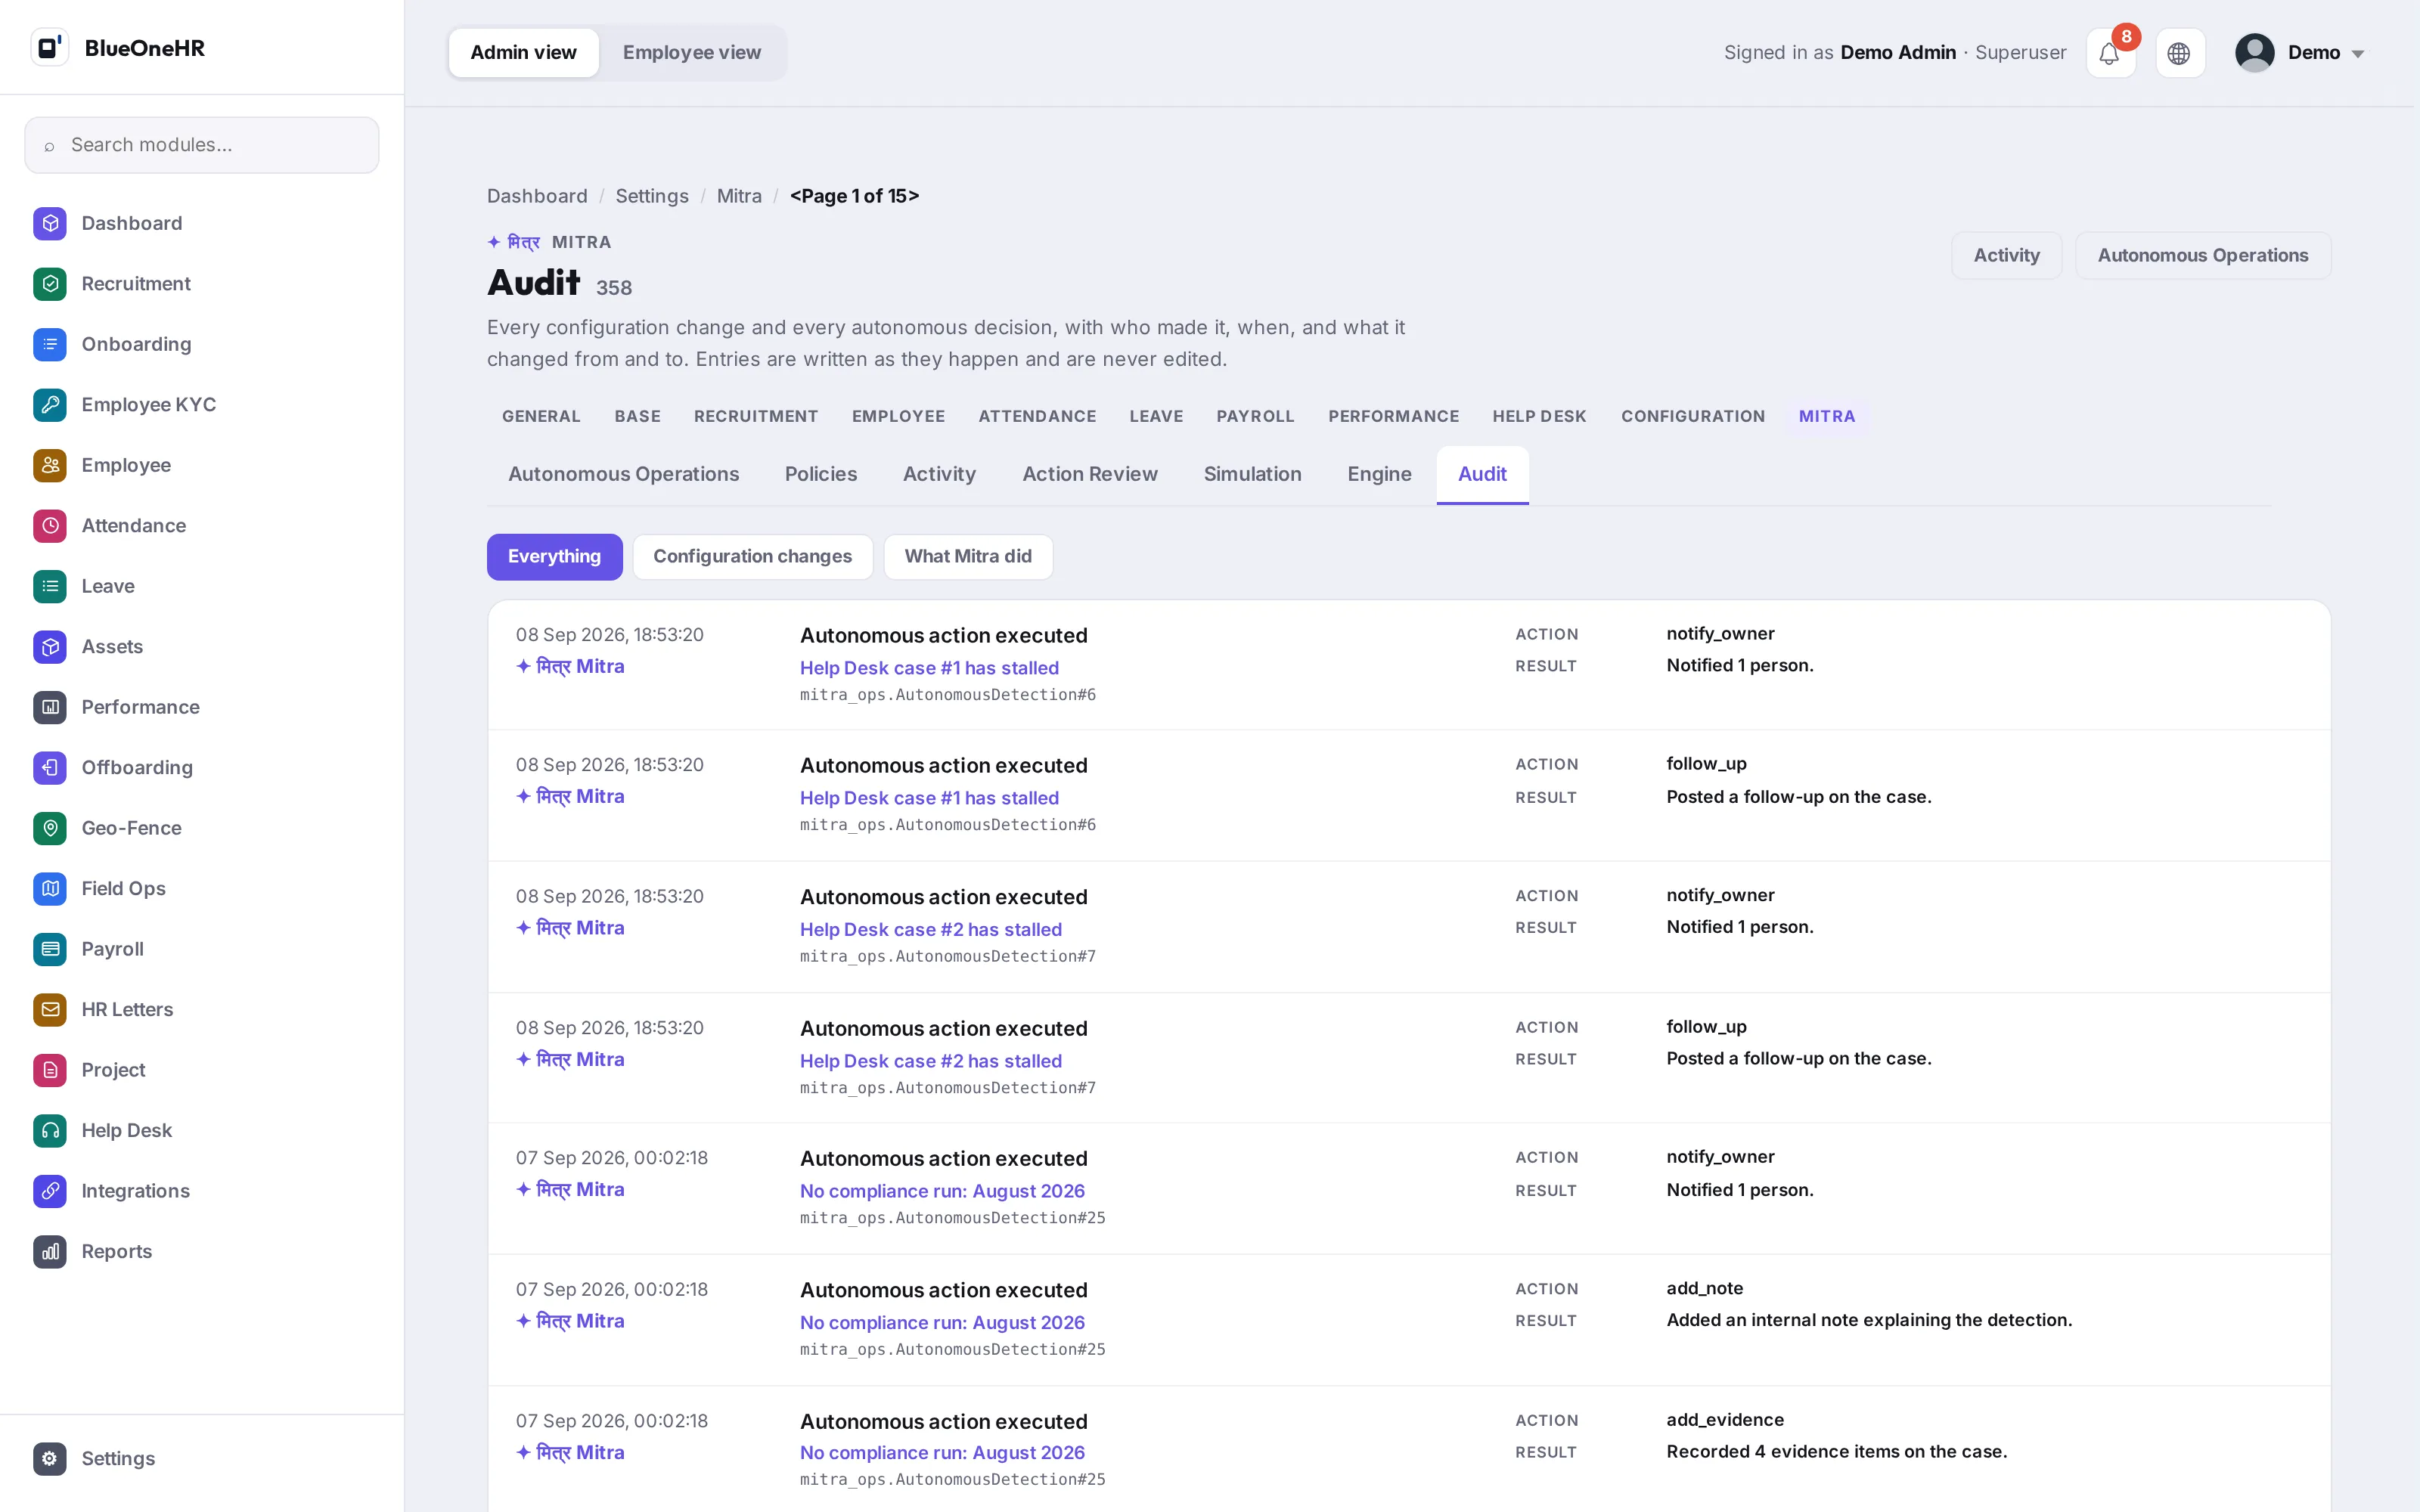Viewport: 2420px width, 1512px height.
Task: Go to Settings in the breadcrumb
Action: [x=651, y=196]
